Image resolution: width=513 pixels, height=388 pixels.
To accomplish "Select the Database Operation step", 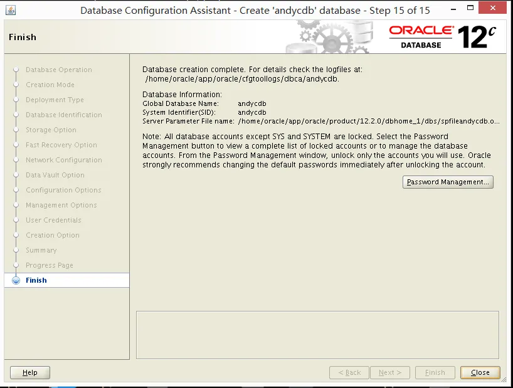I will point(58,70).
